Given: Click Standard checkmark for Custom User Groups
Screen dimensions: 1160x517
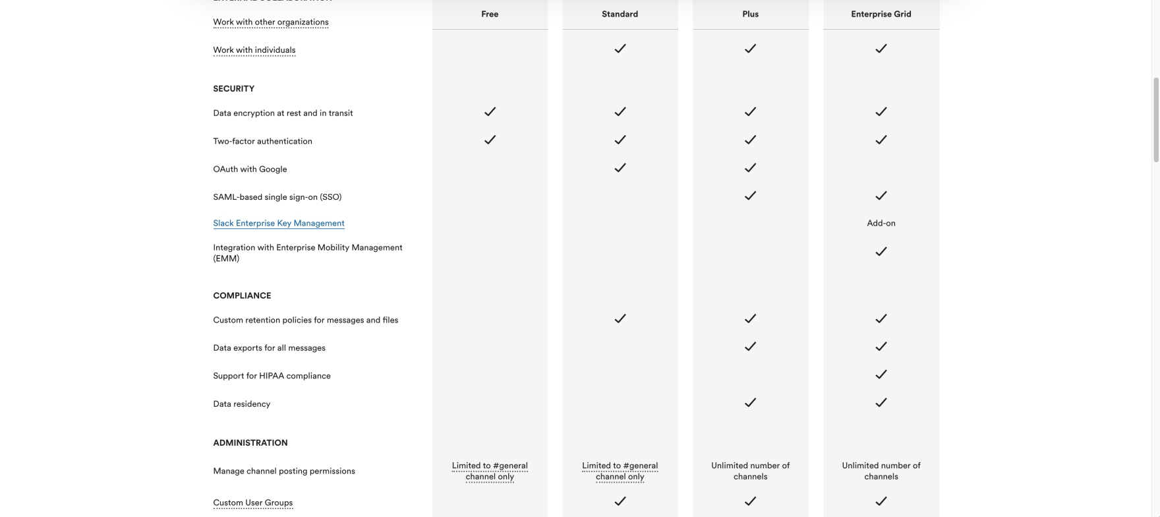Looking at the screenshot, I should pos(620,502).
